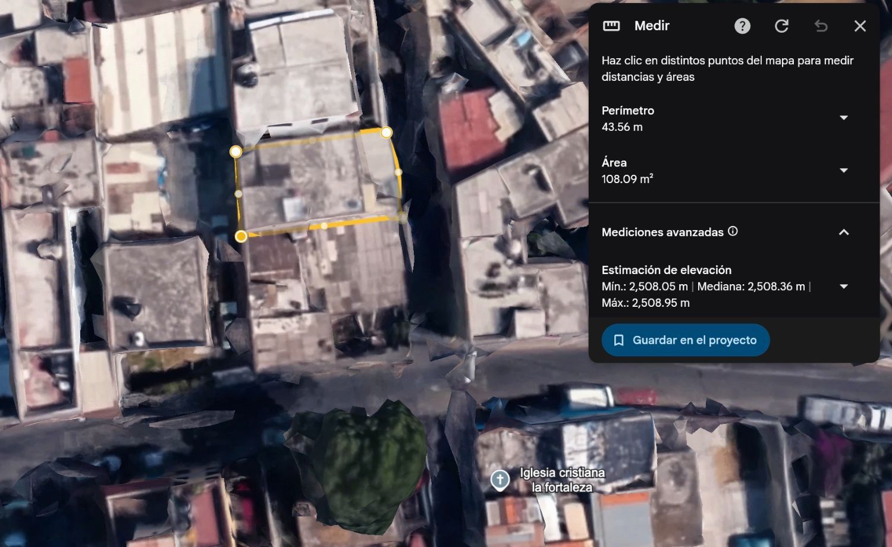Click the Perímetro label
The height and width of the screenshot is (547, 892).
coord(628,111)
